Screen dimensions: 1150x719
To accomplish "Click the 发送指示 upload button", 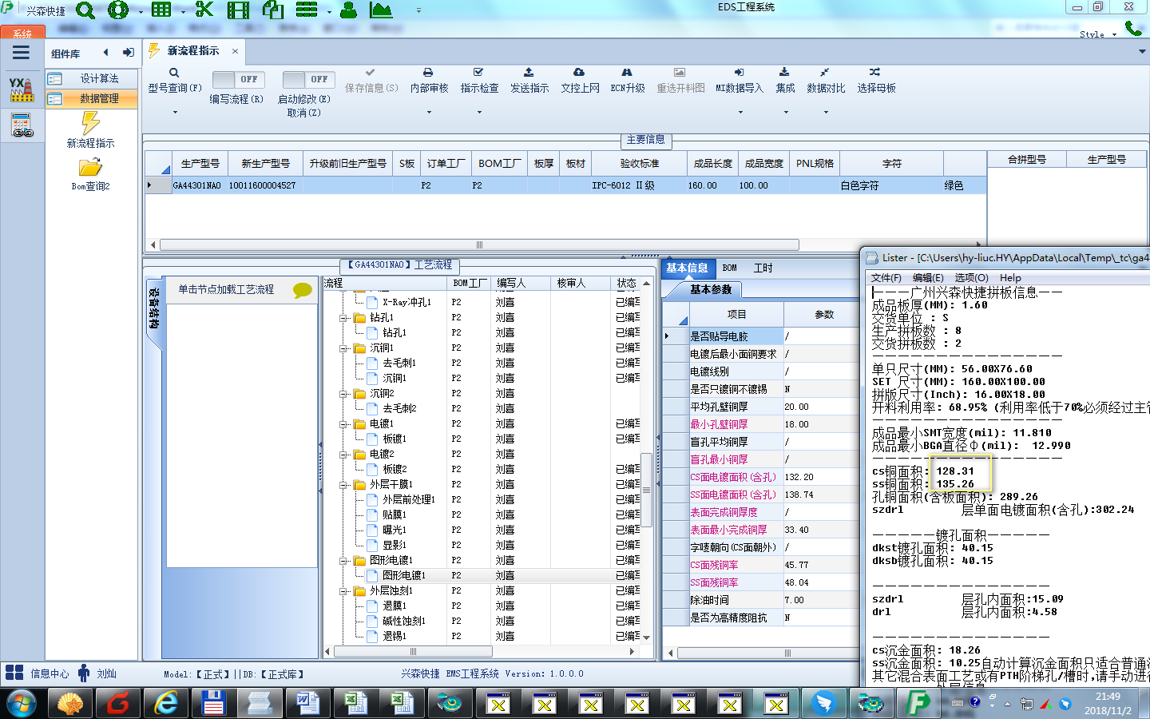I will (x=529, y=81).
